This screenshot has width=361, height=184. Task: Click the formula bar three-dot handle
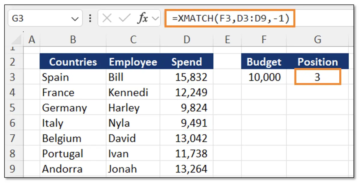click(x=90, y=19)
